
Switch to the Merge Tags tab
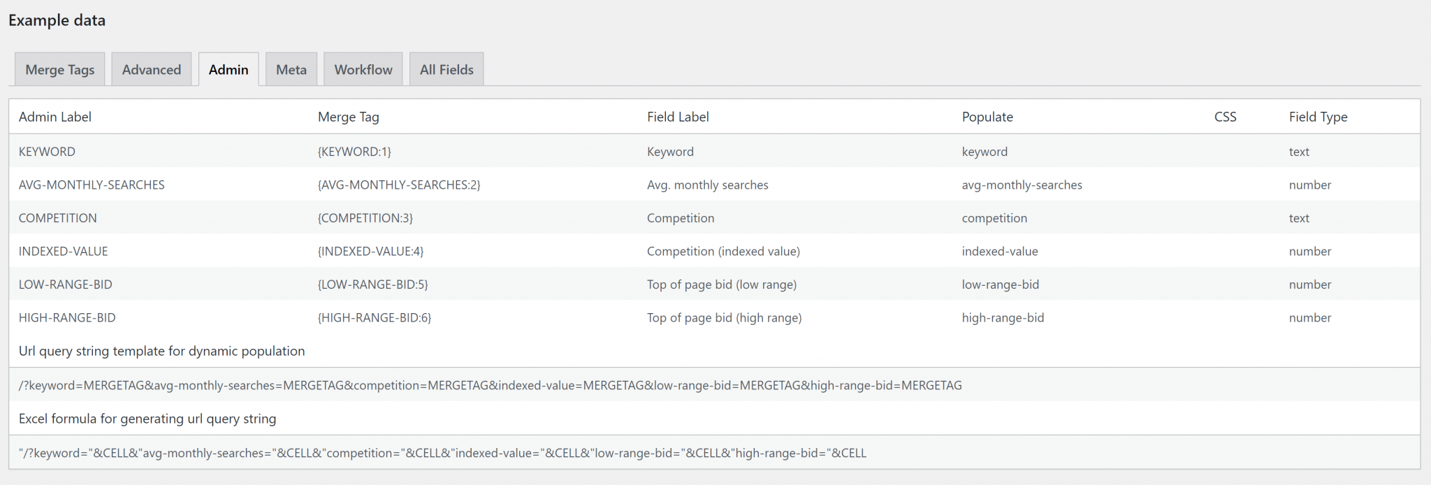[59, 70]
